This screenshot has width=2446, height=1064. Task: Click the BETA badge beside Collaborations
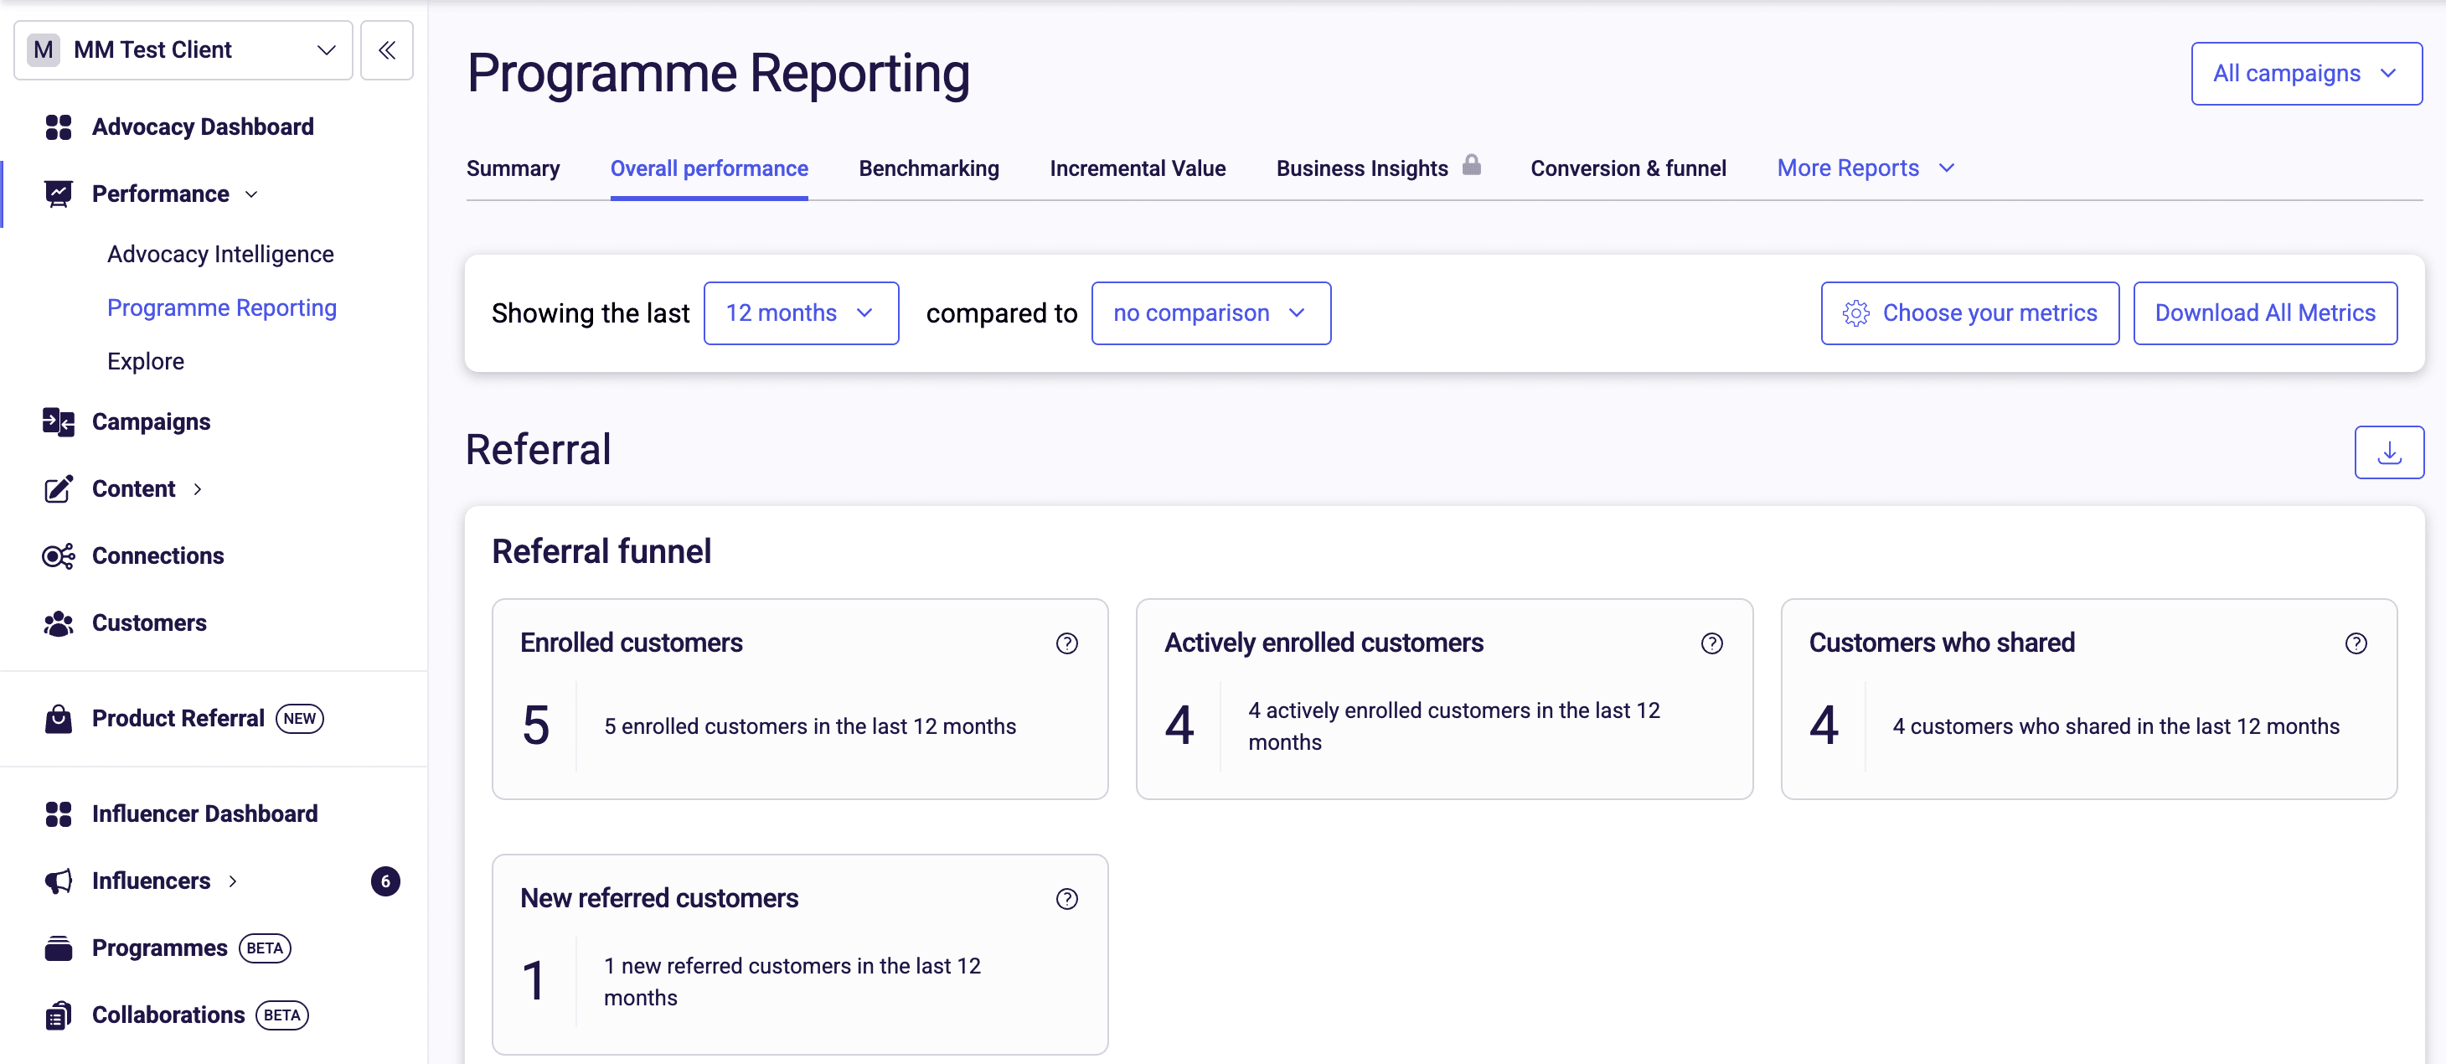pyautogui.click(x=282, y=1015)
